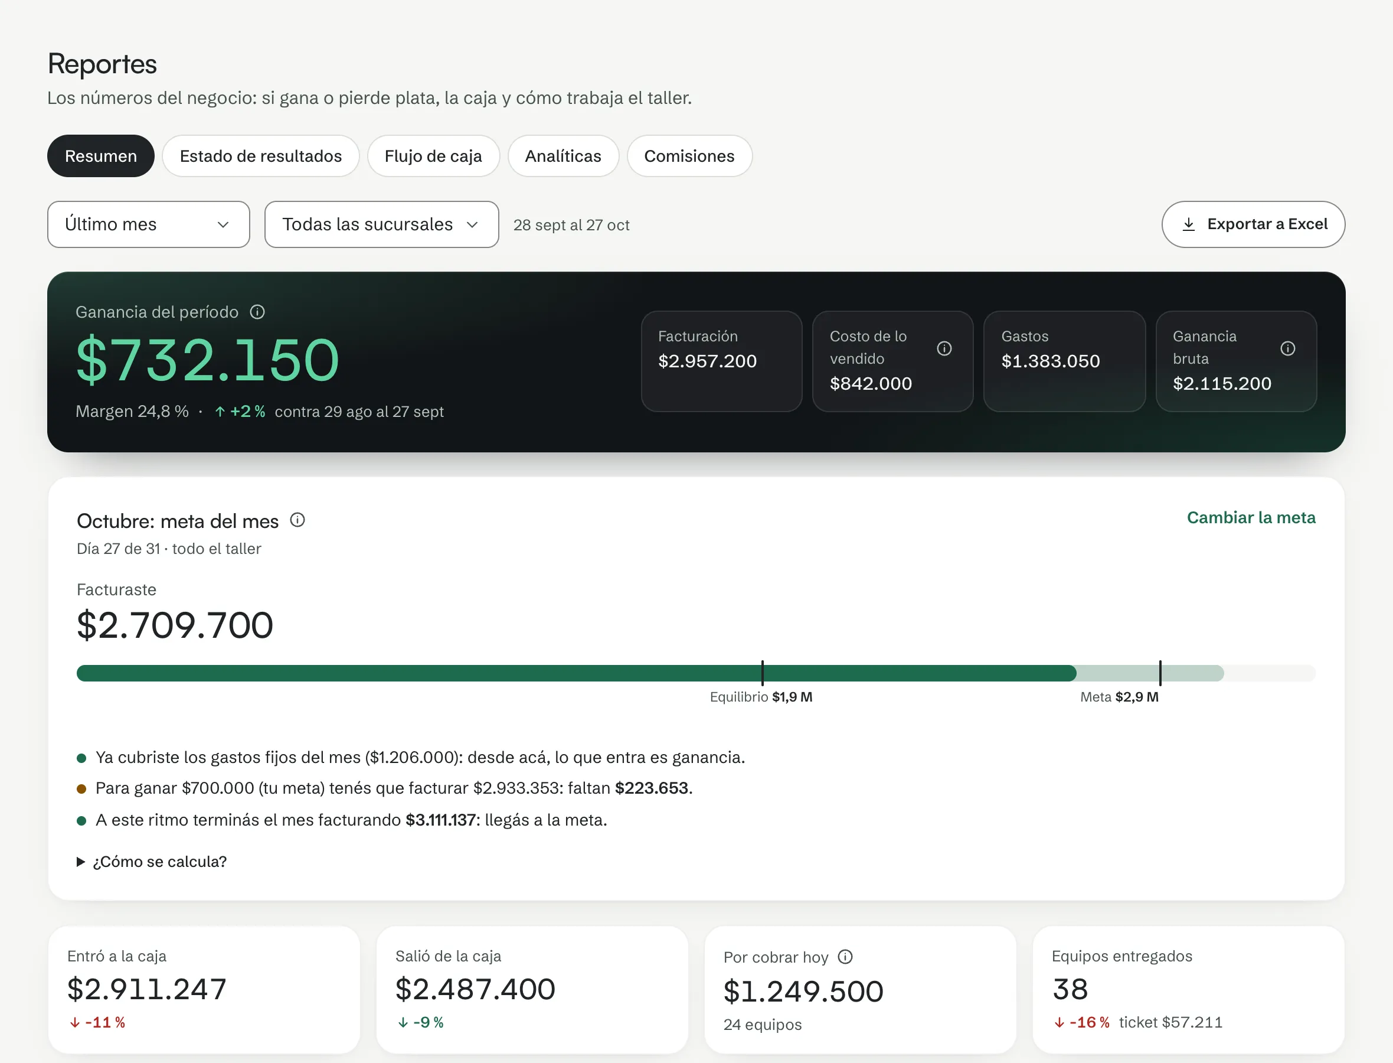Go to the Analíticas tab
Viewport: 1393px width, 1063px height.
coord(563,156)
